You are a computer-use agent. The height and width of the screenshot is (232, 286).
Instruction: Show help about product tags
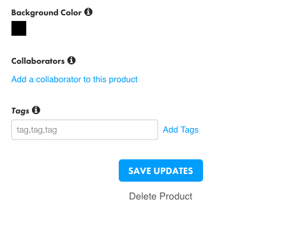tap(36, 110)
